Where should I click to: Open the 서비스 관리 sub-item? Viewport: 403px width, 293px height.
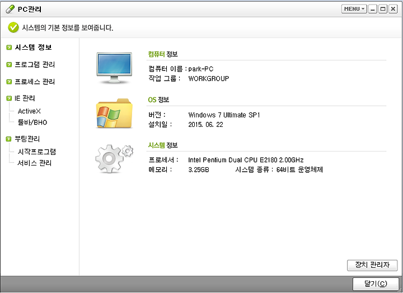click(x=35, y=163)
